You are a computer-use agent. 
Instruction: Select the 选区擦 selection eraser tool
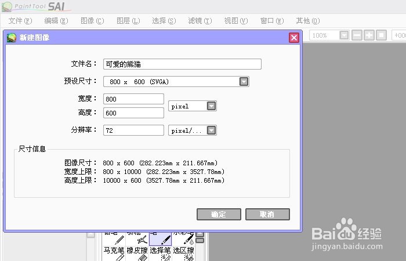[x=183, y=253]
